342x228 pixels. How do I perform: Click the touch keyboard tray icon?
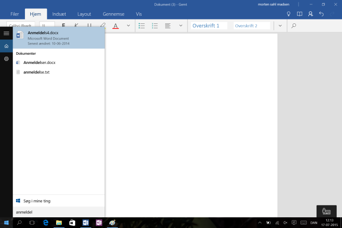(303, 223)
